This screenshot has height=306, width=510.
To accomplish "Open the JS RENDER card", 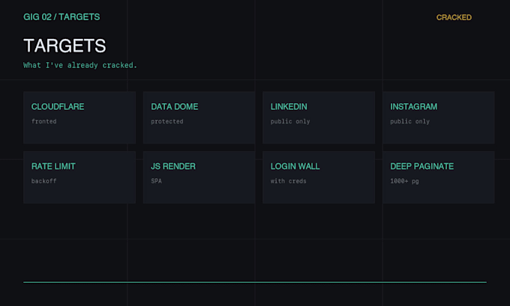I will [x=199, y=177].
